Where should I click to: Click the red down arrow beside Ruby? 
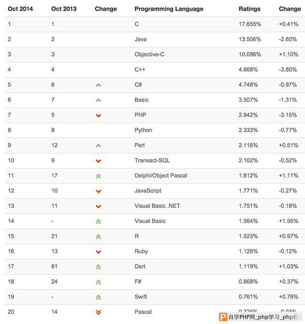[x=99, y=252]
